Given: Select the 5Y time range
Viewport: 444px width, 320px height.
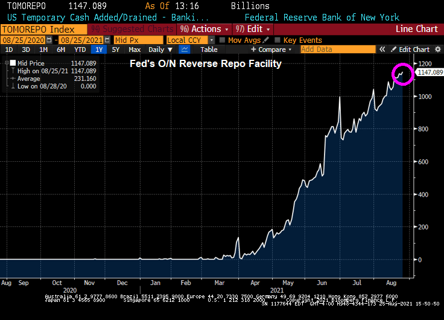Looking at the screenshot, I should [x=116, y=50].
